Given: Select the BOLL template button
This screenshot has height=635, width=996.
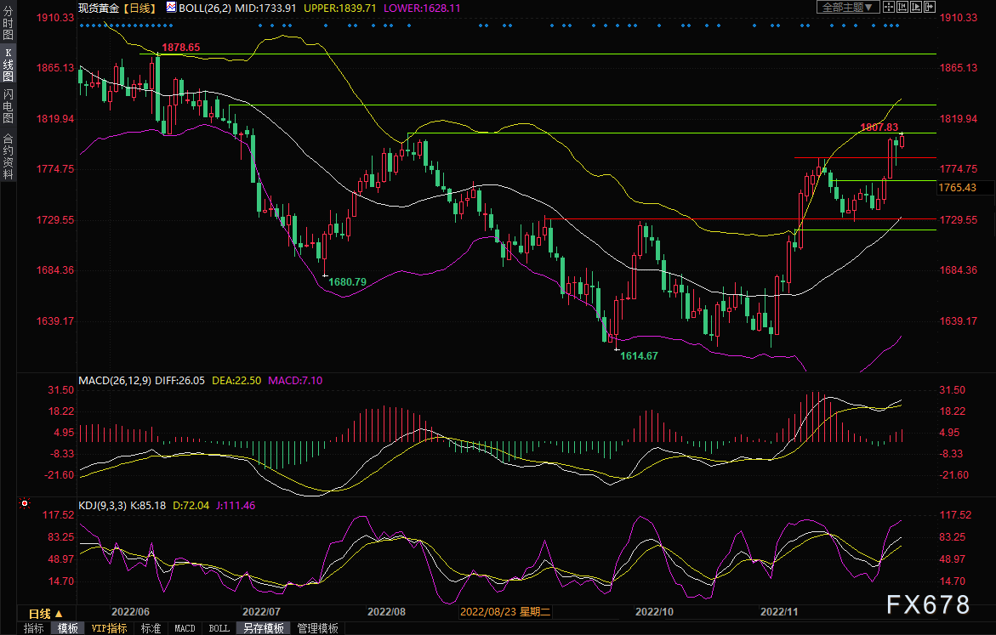Looking at the screenshot, I should click(x=219, y=628).
